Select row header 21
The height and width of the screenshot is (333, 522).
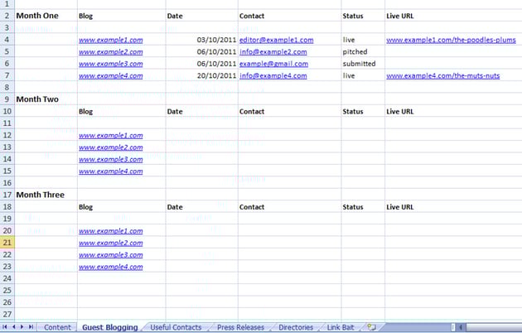pos(7,243)
